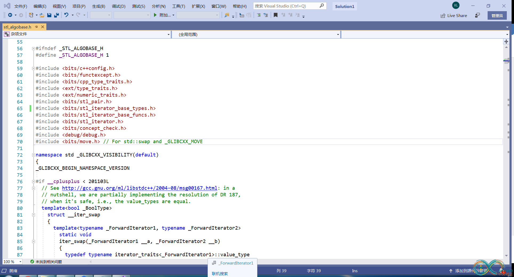Click the Save All icon
Image resolution: width=514 pixels, height=277 pixels.
[56, 15]
